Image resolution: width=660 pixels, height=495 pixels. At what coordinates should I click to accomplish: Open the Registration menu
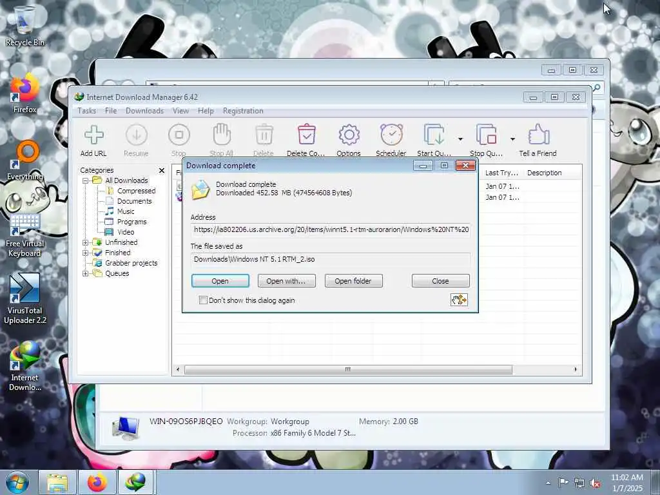coord(243,111)
